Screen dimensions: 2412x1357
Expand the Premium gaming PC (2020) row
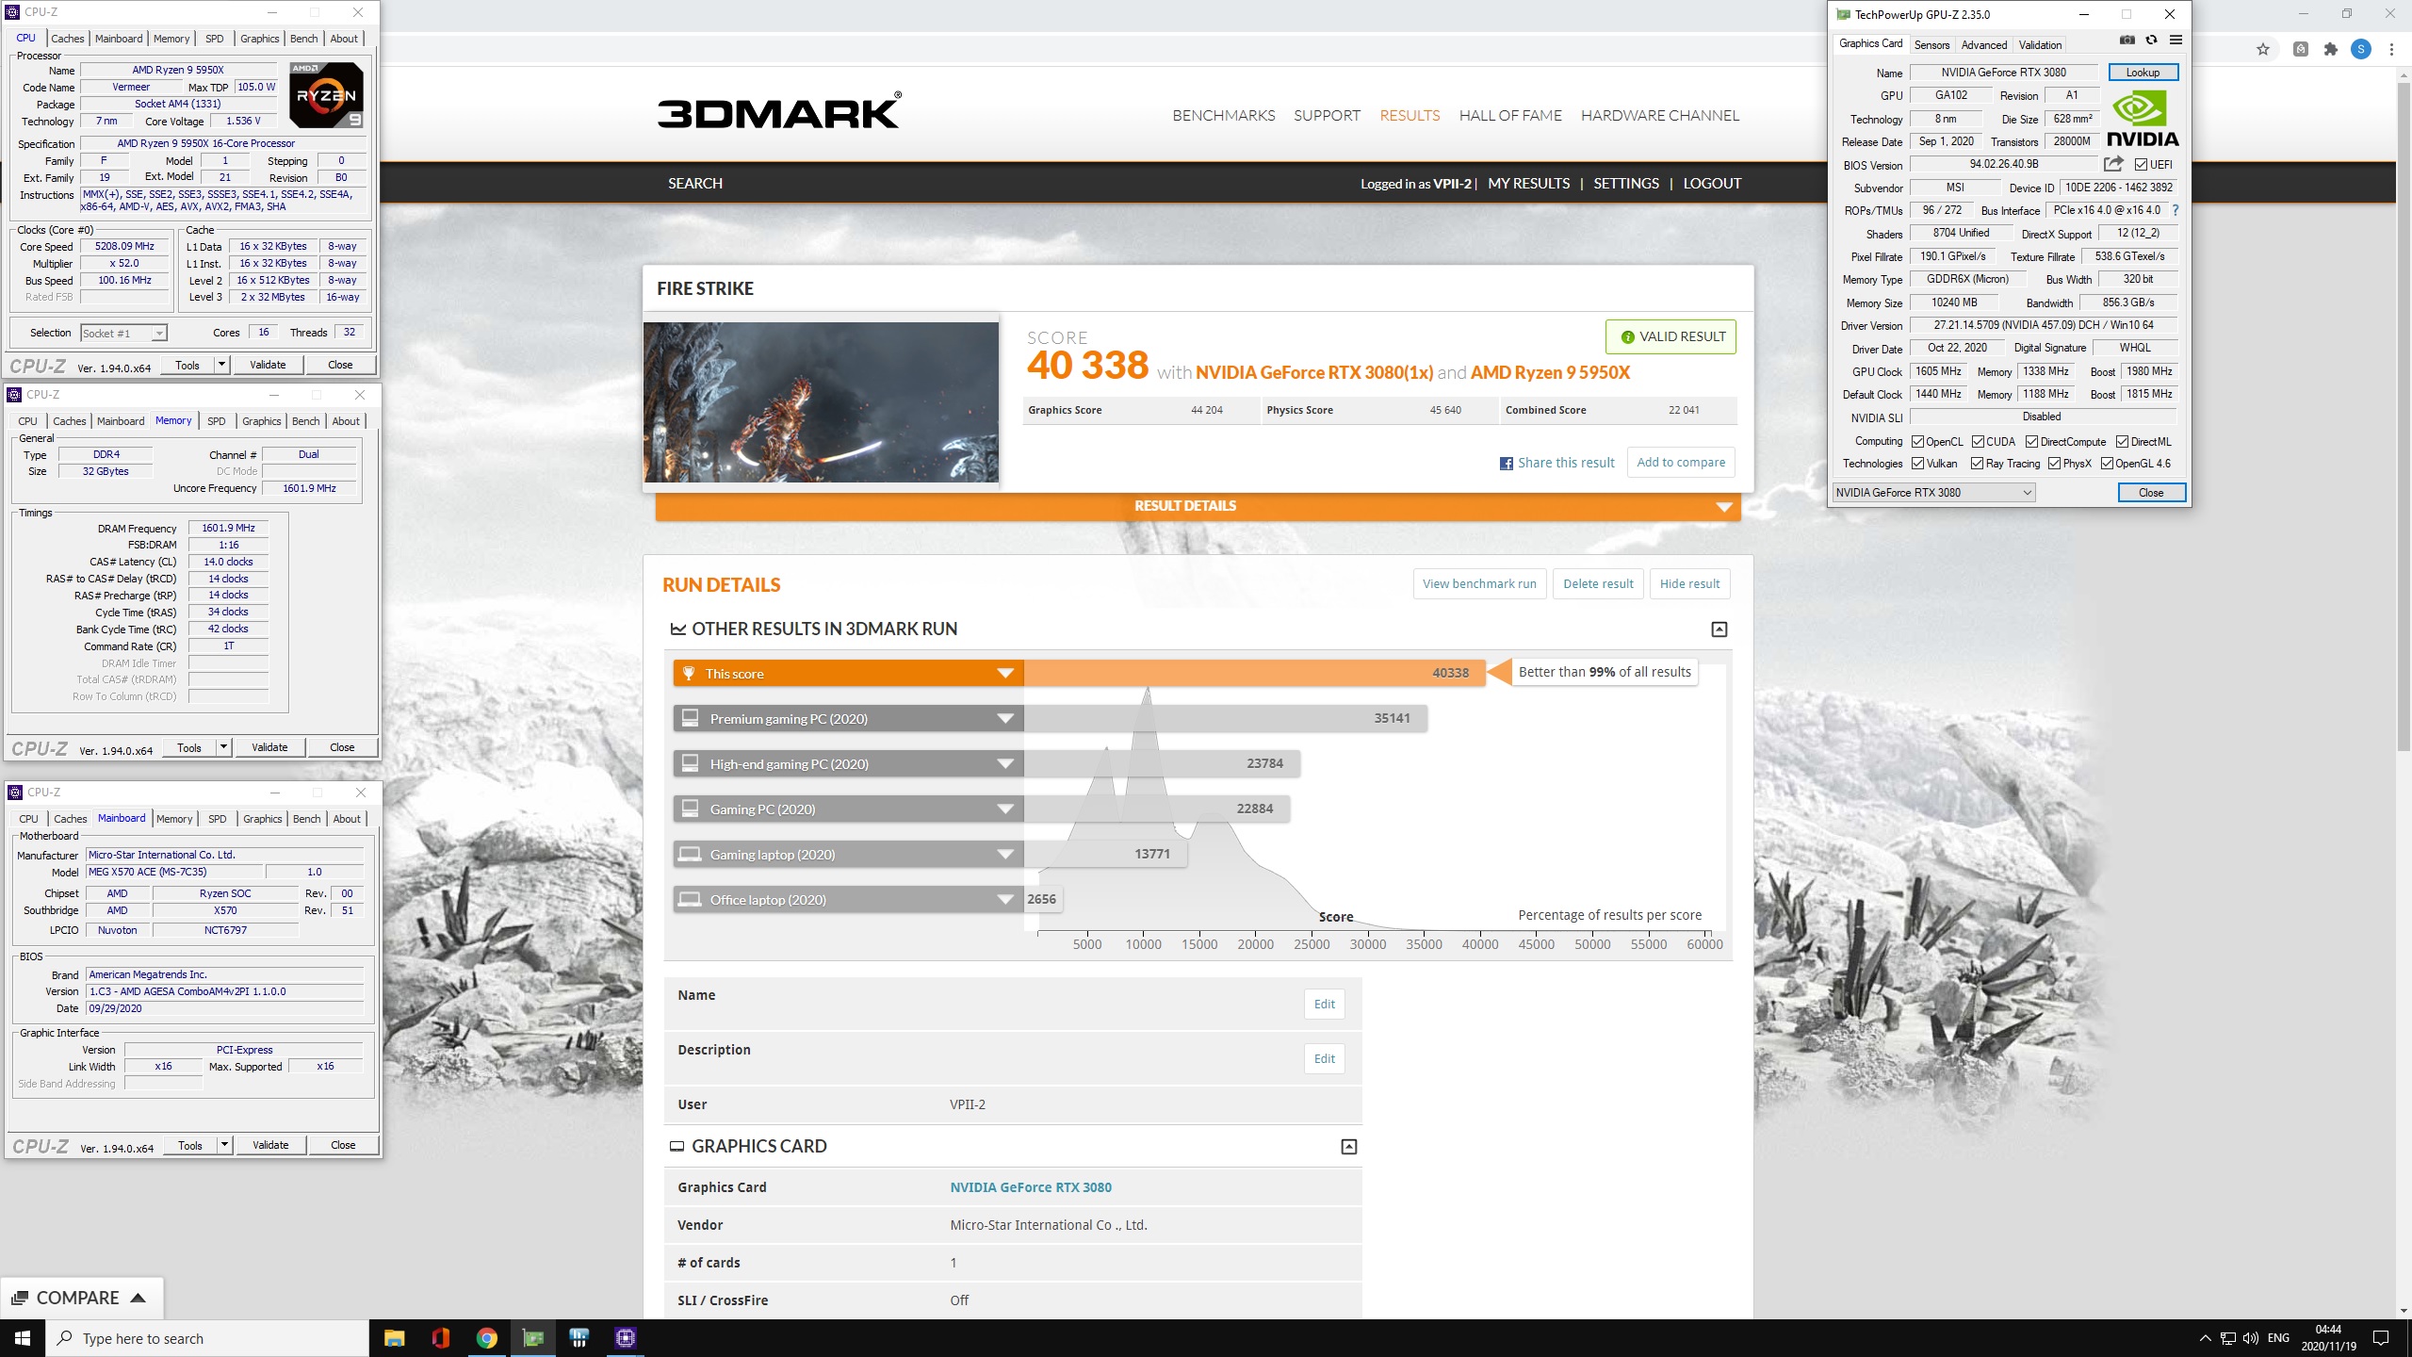[x=848, y=719]
